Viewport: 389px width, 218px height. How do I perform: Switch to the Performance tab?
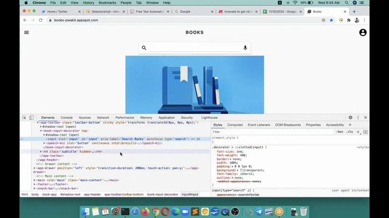point(125,117)
